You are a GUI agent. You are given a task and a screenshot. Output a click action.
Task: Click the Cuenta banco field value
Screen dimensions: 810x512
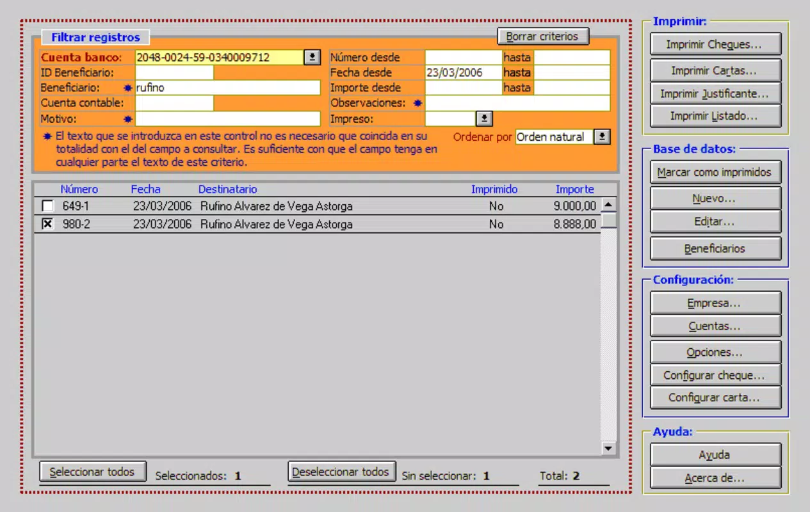[x=220, y=57]
